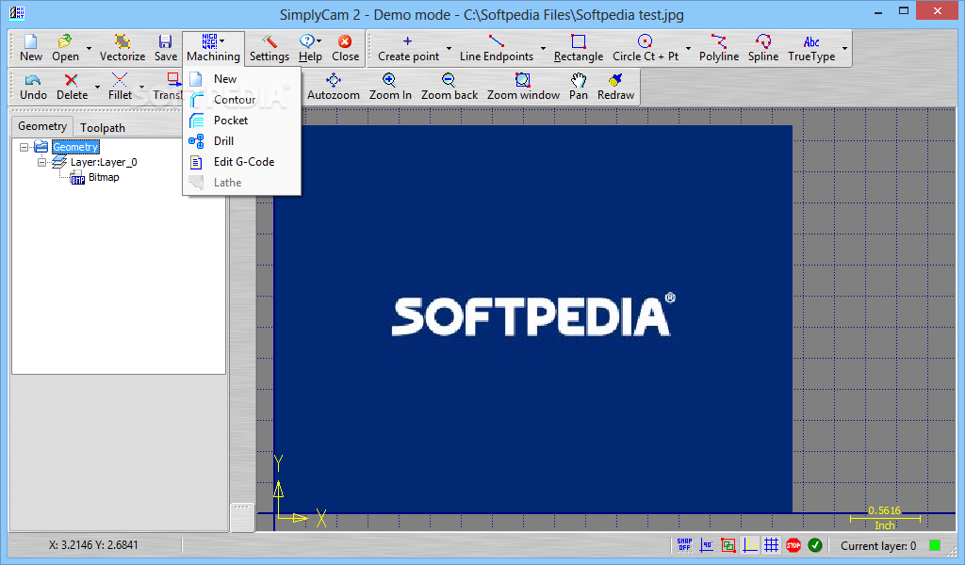Viewport: 965px width, 565px height.
Task: Click the 0.5616 Inch scale indicator
Action: 884,518
